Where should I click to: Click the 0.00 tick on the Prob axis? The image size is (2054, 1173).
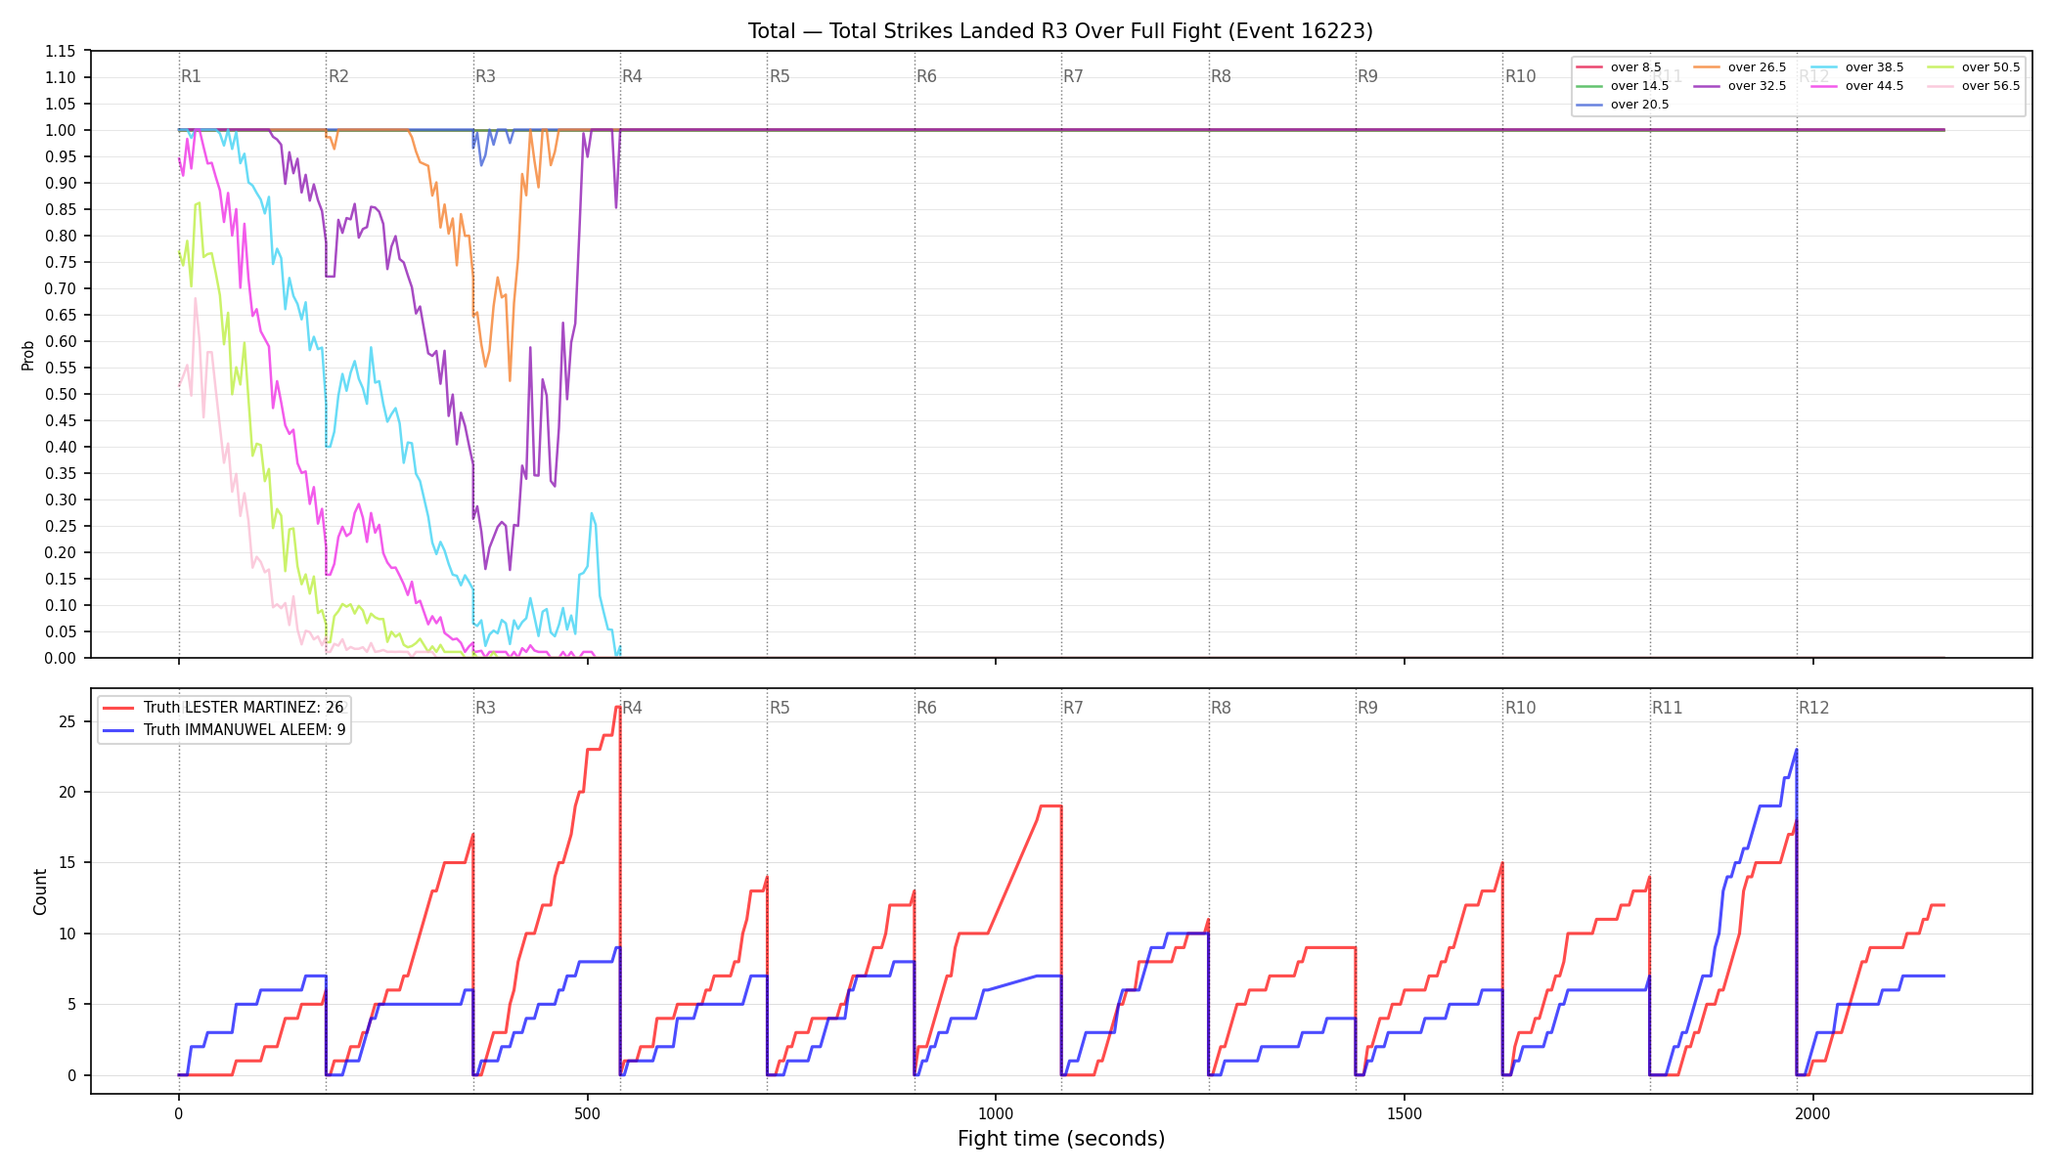click(x=60, y=658)
